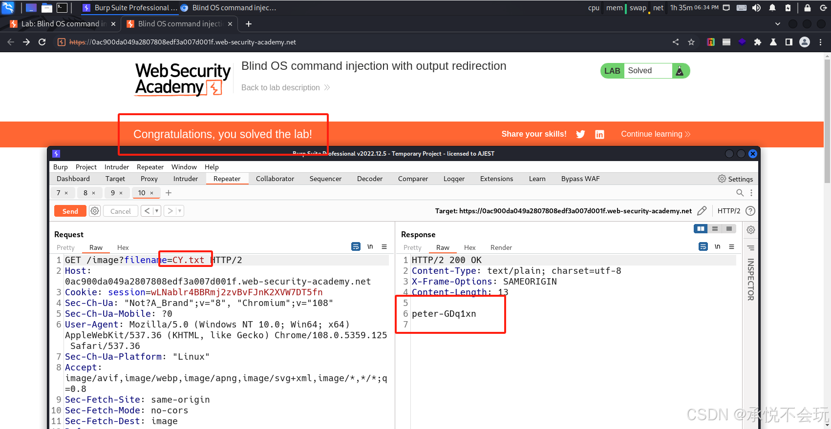Switch to the Collaborator tab

click(x=275, y=179)
